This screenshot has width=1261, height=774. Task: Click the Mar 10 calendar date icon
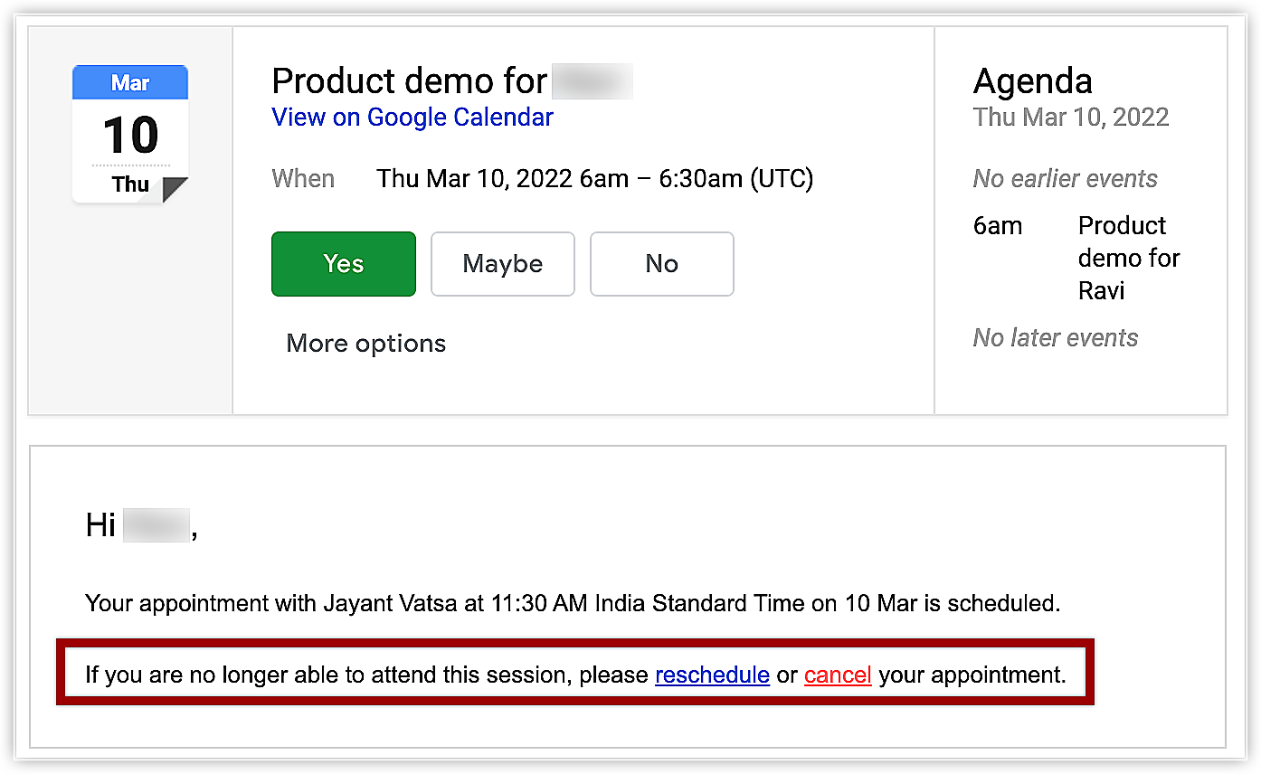[130, 134]
